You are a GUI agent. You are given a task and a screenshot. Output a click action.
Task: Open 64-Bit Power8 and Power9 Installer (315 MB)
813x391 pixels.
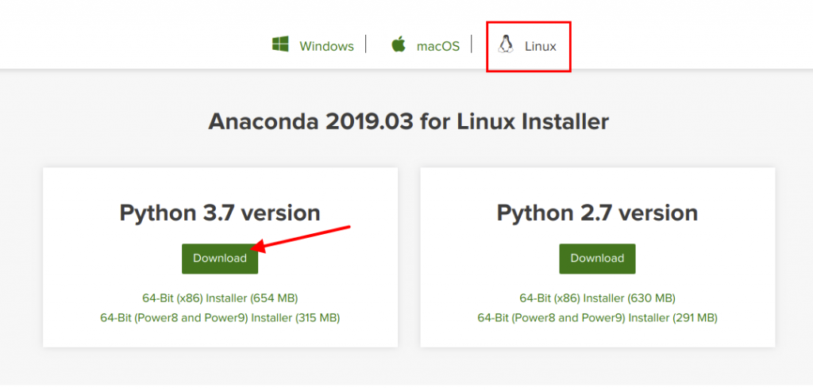tap(220, 318)
